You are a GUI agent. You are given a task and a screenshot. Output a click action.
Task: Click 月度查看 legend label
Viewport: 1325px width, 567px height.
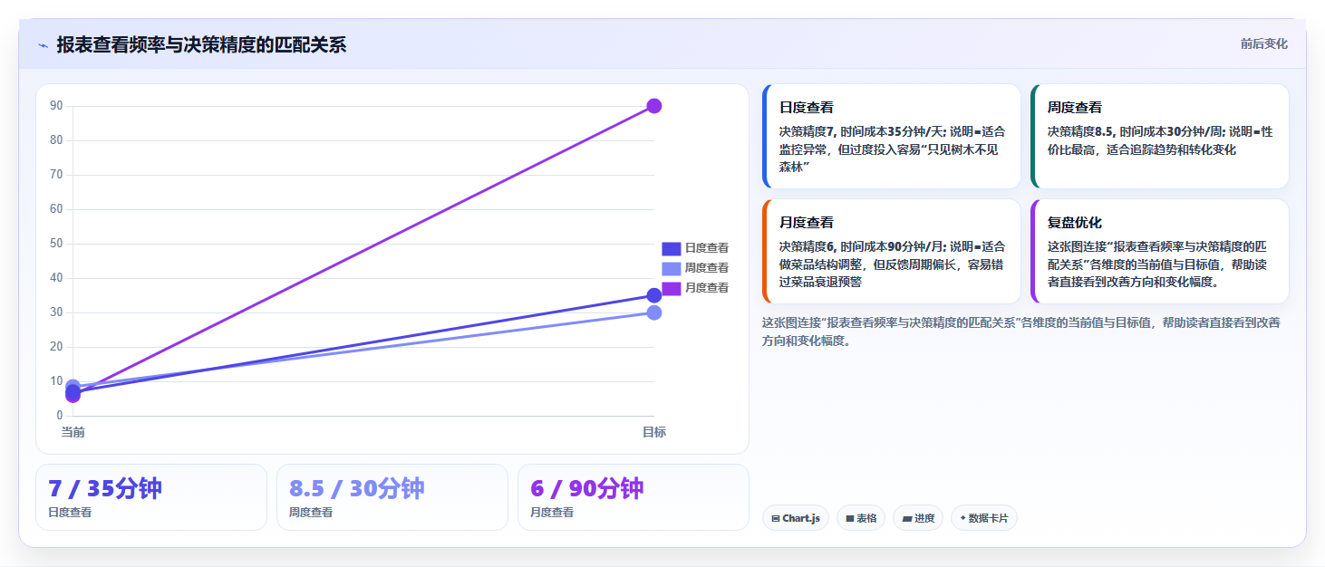(x=707, y=288)
